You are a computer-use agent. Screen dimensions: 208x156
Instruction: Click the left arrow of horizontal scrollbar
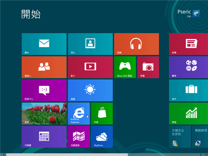[x=4, y=155]
